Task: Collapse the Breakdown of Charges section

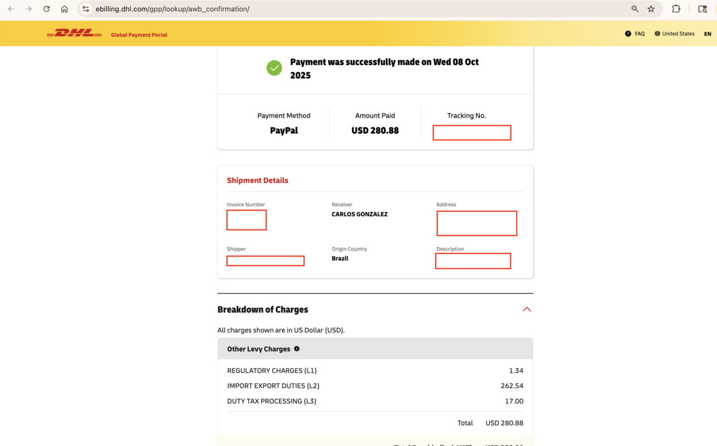Action: point(526,309)
